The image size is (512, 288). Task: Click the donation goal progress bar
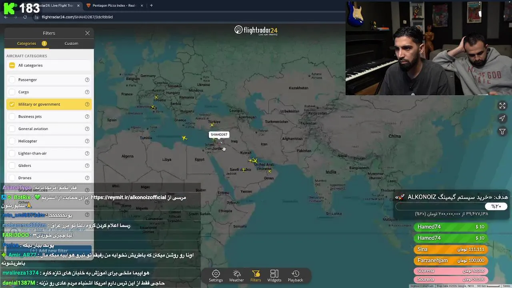(451, 206)
